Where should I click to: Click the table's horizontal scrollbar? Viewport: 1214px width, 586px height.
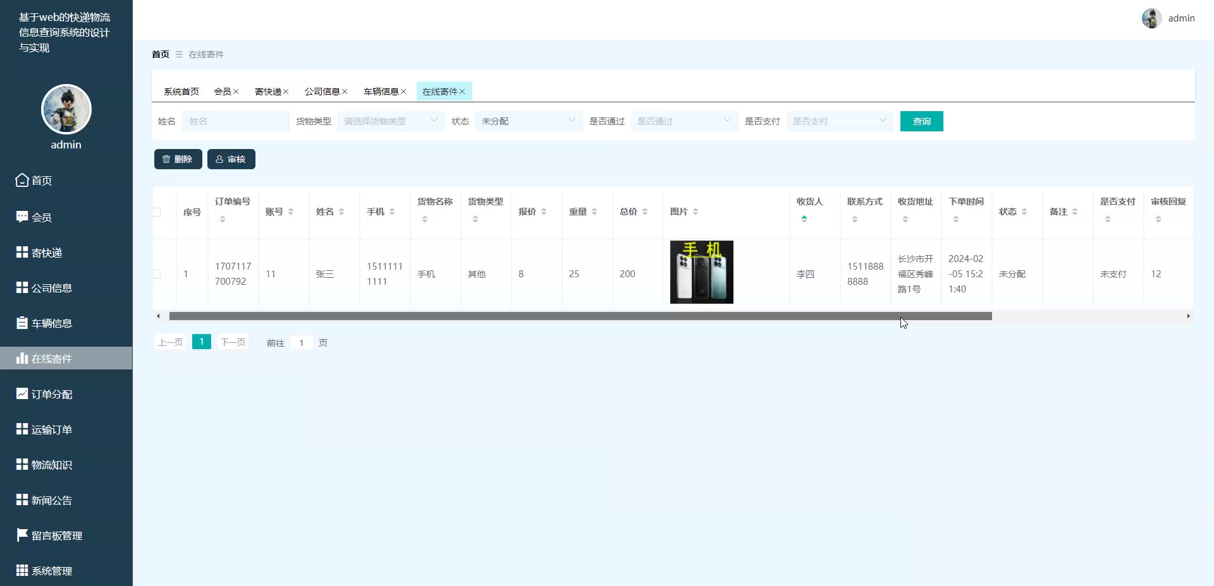580,316
